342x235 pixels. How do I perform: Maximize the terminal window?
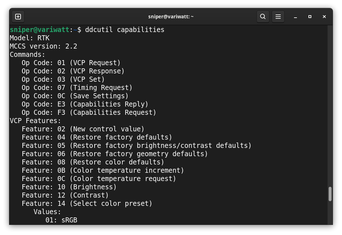(310, 17)
